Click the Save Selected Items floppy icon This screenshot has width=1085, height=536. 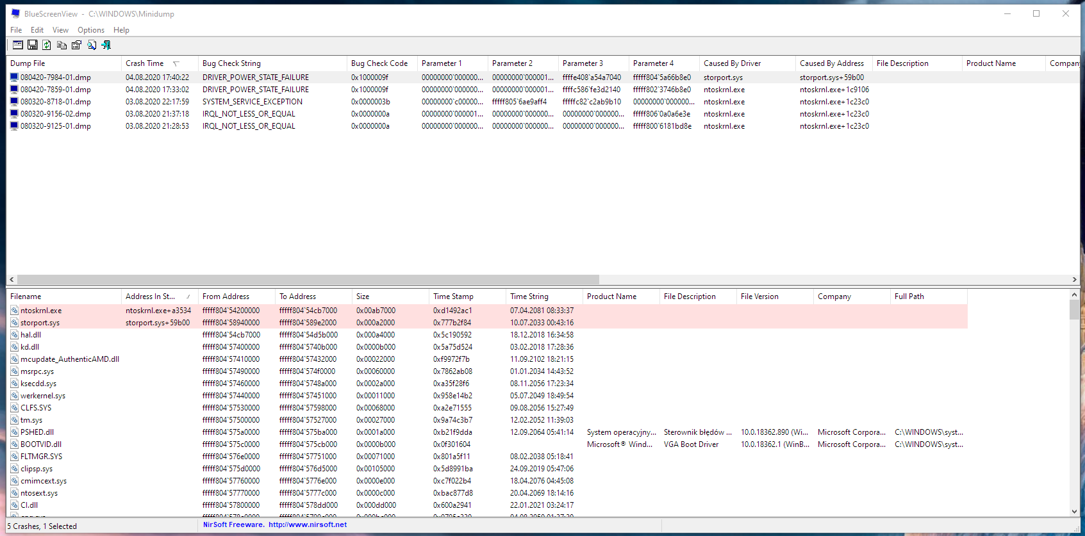[x=32, y=45]
